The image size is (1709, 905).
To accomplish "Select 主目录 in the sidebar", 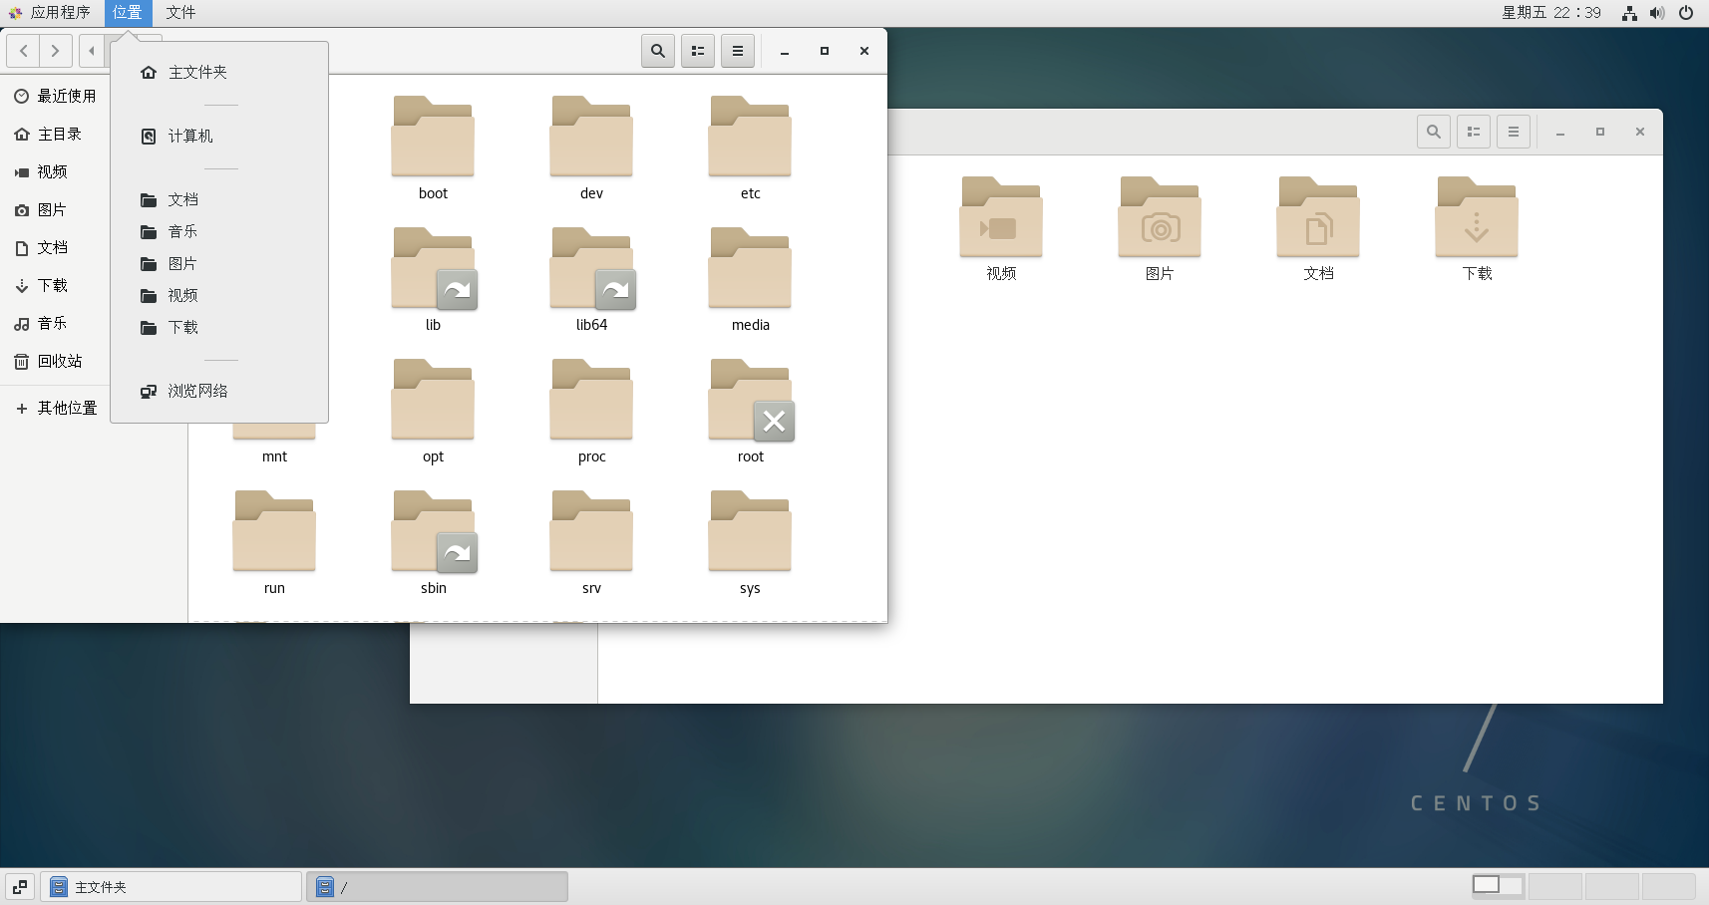I will click(56, 134).
